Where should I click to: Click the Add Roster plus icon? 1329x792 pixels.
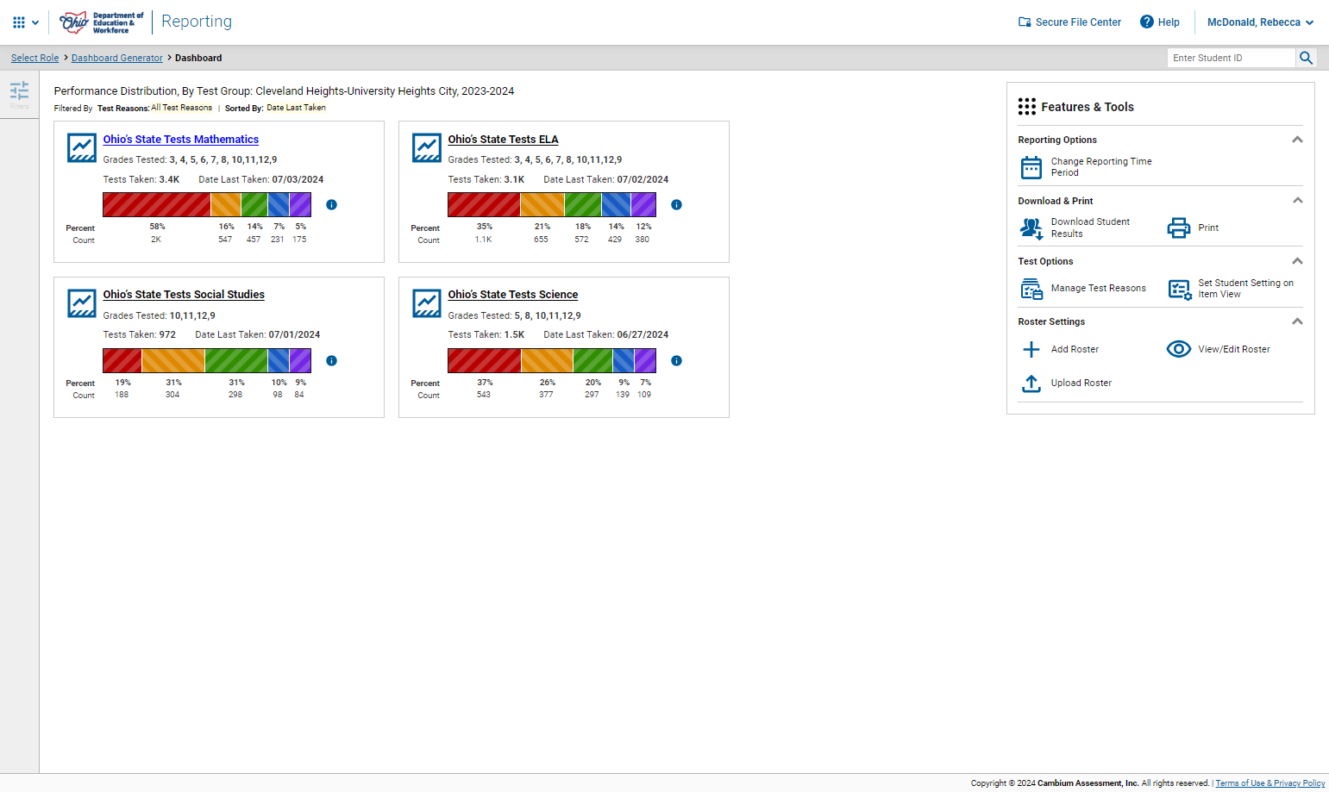click(x=1031, y=349)
